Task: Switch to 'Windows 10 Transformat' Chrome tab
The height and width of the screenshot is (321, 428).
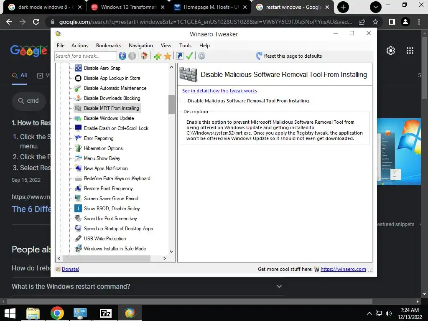Action: (x=128, y=7)
